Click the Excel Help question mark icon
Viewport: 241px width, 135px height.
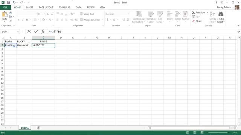coord(216,3)
